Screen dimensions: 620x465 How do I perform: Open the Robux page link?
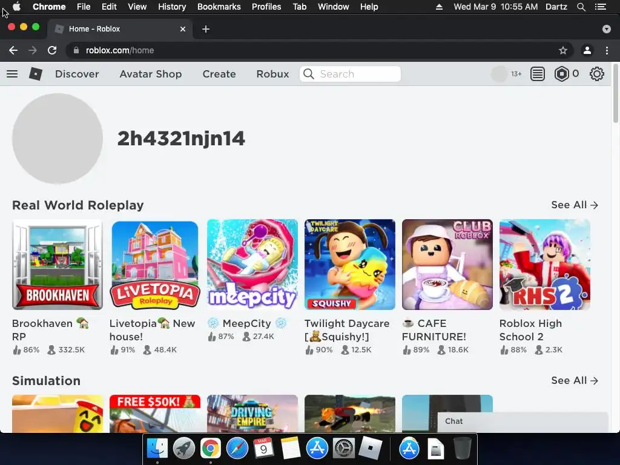272,74
